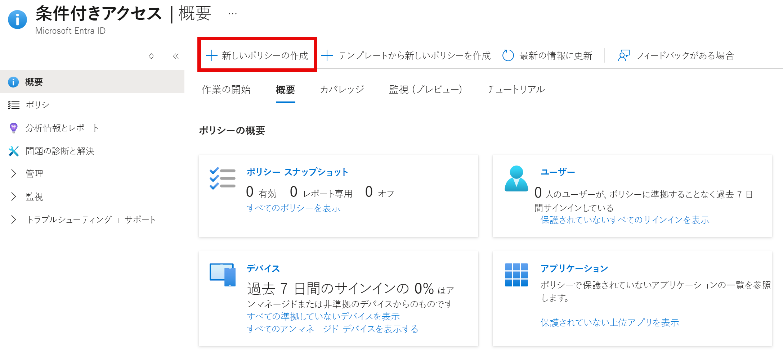Open 分析情報とレポート label in the sidebar
783x362 pixels.
click(62, 128)
